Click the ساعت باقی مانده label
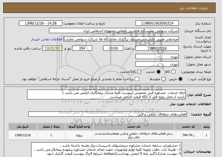 (28, 48)
